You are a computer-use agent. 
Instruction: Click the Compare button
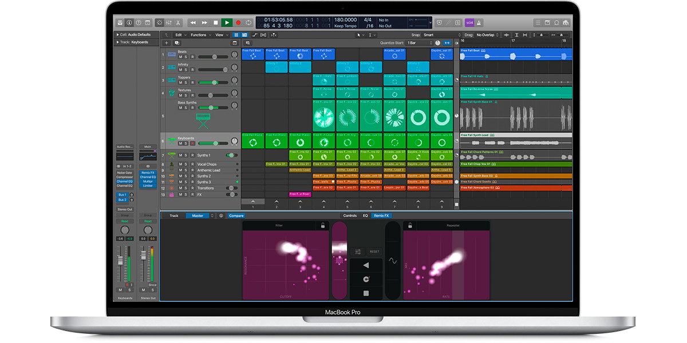(x=236, y=216)
